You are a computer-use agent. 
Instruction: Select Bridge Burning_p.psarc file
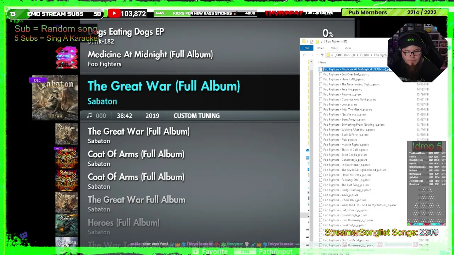click(x=347, y=190)
